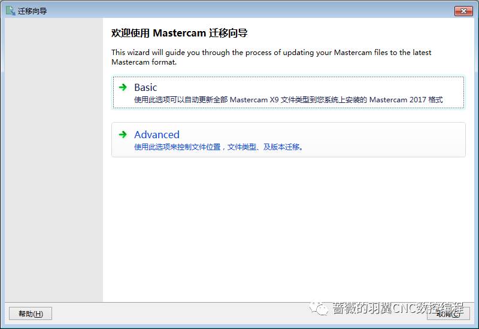Click the heading 欢迎使用 Mastercam 迁移向导
Screen dimensions: 479x329
[179, 33]
